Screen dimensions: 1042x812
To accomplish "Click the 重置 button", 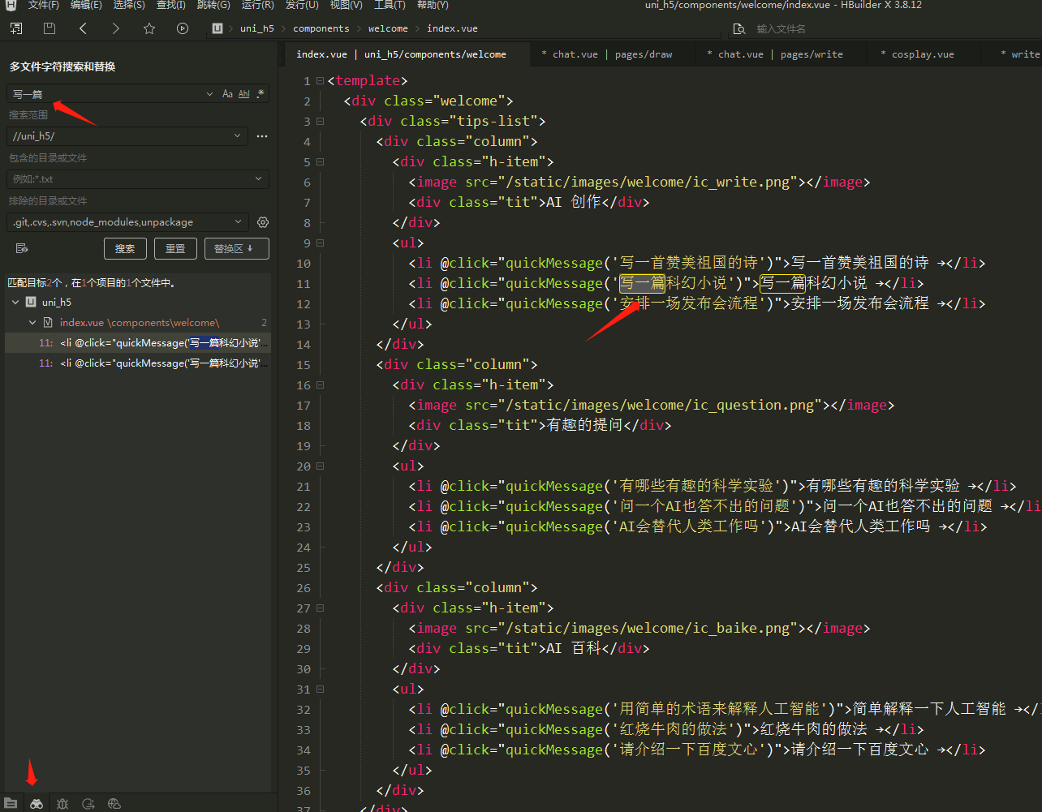I will pyautogui.click(x=175, y=248).
